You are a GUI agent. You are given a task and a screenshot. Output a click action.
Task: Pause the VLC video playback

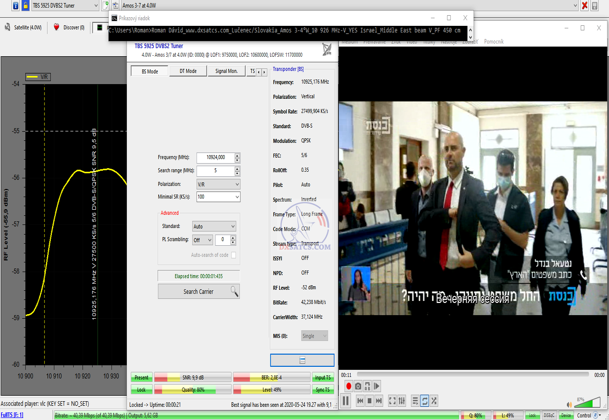coord(346,401)
